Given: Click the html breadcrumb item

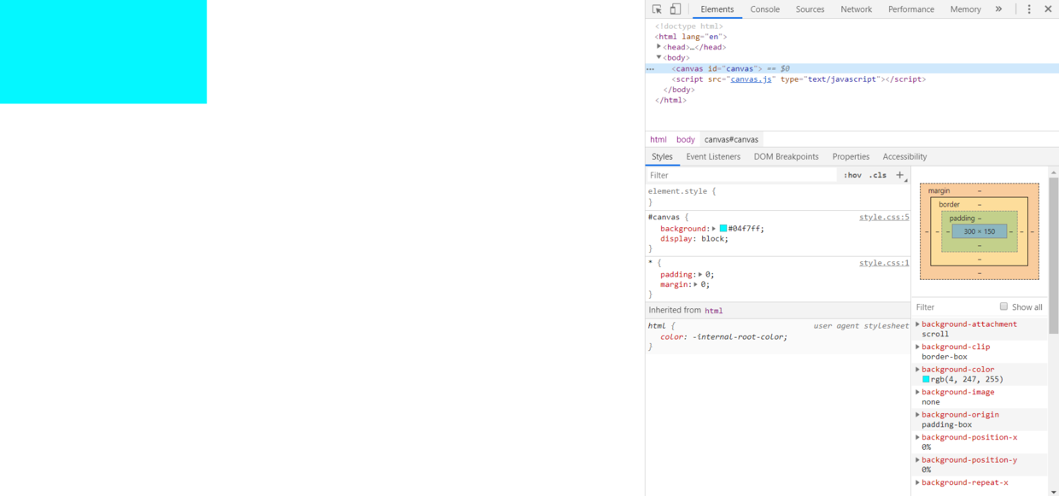Looking at the screenshot, I should coord(658,139).
